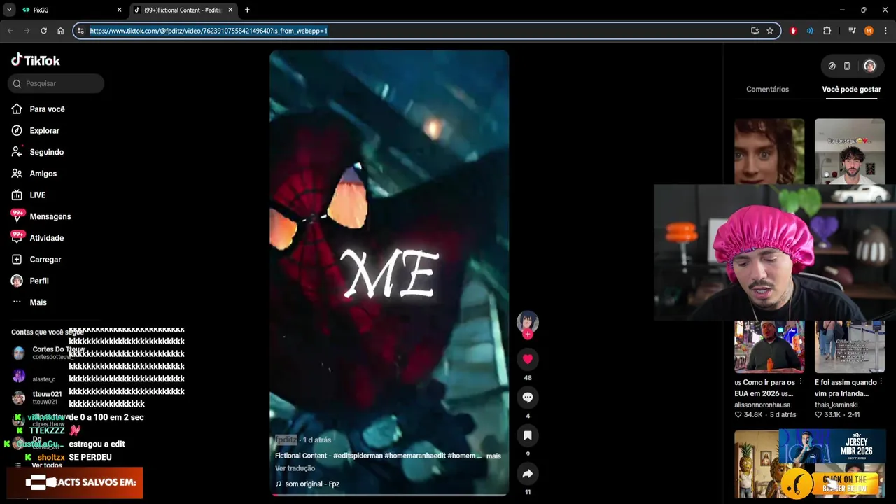The image size is (896, 504).
Task: Reload the TikTok page
Action: (x=43, y=31)
